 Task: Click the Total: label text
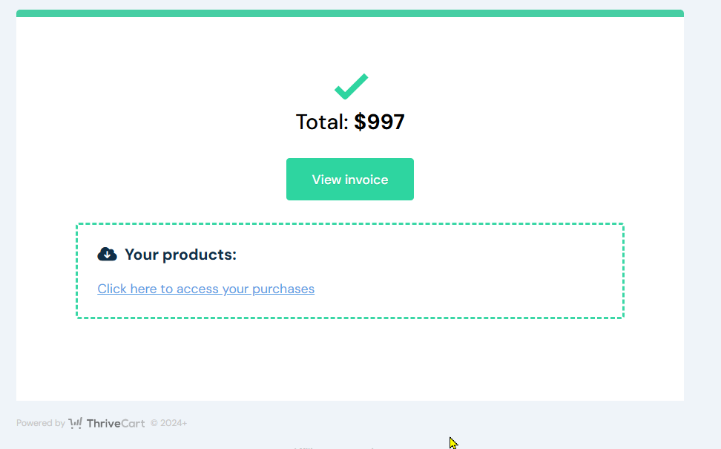point(323,122)
